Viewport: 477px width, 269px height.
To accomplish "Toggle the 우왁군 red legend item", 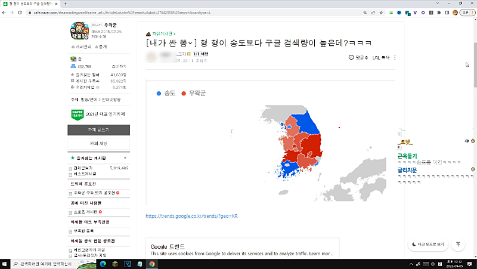I will point(193,94).
